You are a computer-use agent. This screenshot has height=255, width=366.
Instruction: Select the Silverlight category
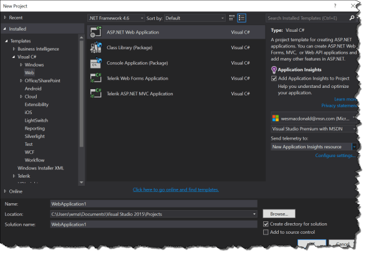[34, 137]
